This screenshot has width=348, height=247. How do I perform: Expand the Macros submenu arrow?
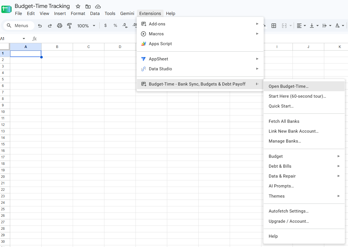[257, 34]
